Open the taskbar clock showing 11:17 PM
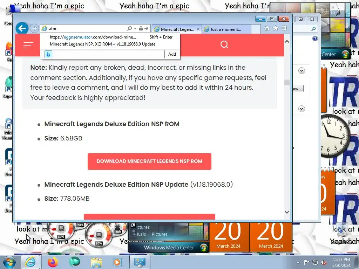 (341, 262)
